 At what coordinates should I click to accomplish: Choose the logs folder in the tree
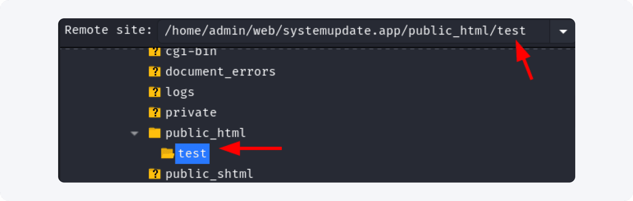pyautogui.click(x=180, y=92)
